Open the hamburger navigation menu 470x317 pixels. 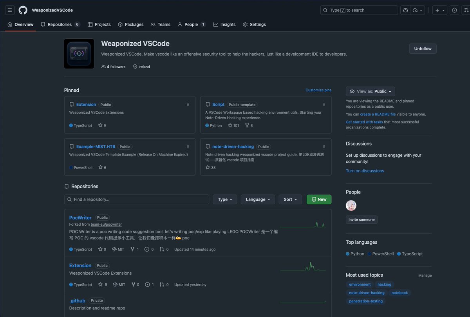tap(10, 10)
